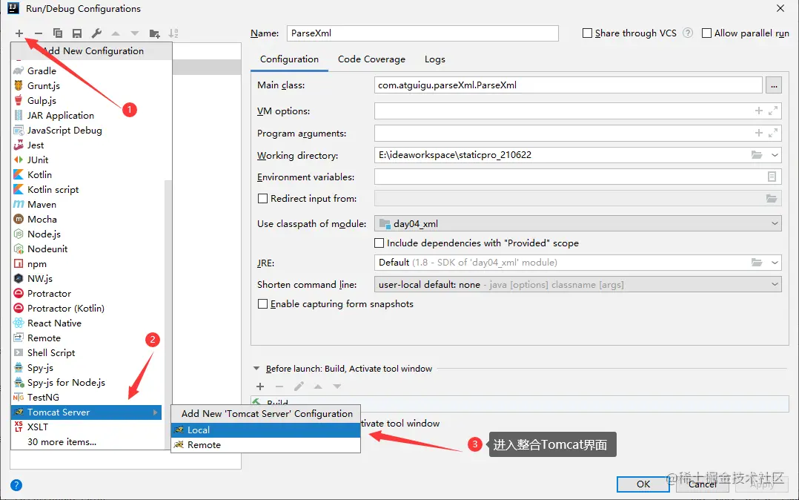This screenshot has width=799, height=500.
Task: Enable Share through VCS checkbox
Action: click(x=587, y=33)
